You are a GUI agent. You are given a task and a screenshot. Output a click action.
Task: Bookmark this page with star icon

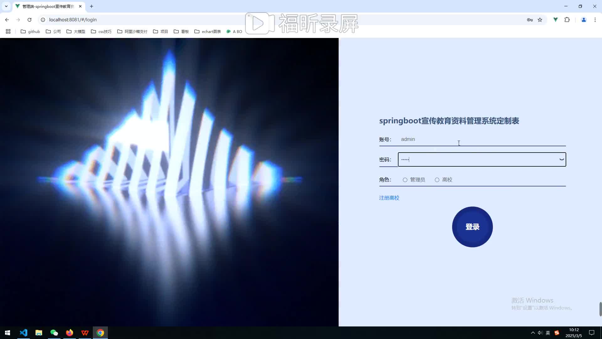[x=540, y=20]
